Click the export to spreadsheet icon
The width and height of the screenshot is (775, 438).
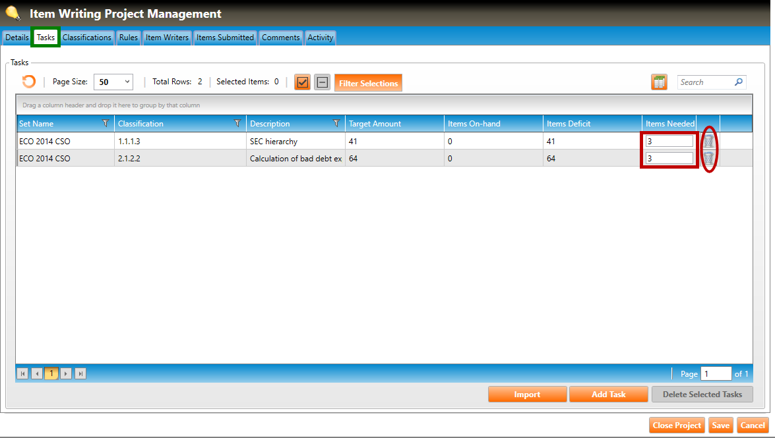point(659,82)
